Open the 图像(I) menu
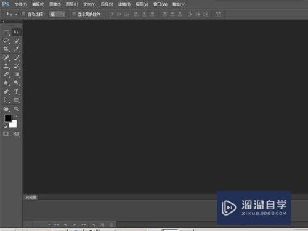This screenshot has height=231, width=308. point(55,4)
